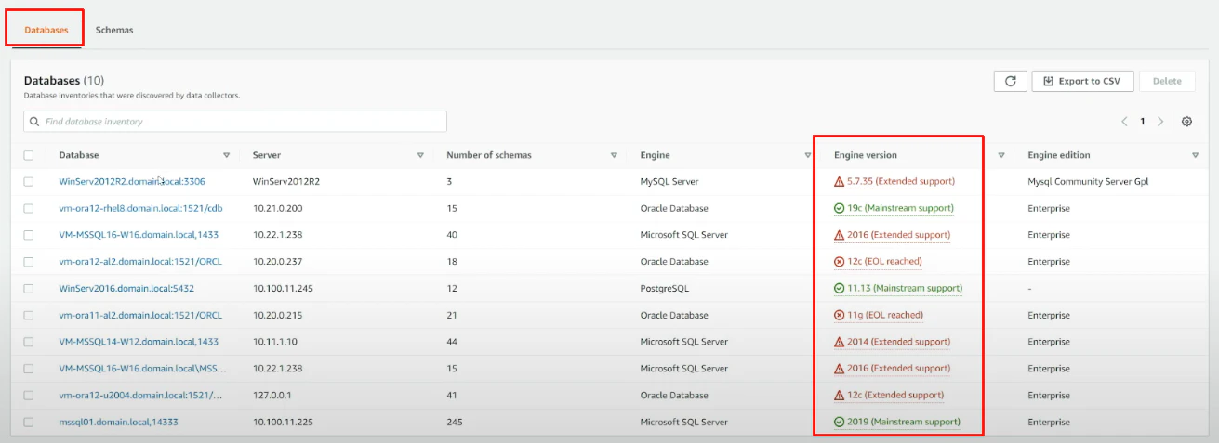Open WinServ2012R2.domain.local:3306 database link
This screenshot has height=443, width=1219.
point(131,181)
